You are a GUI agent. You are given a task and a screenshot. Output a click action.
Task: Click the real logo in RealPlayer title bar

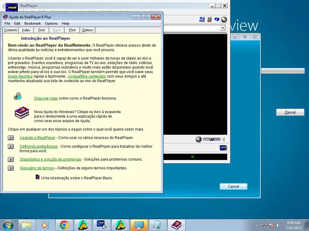click(x=12, y=8)
